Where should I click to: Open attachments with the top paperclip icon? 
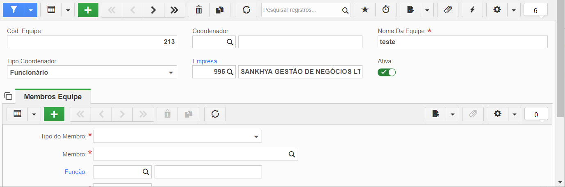click(x=448, y=10)
